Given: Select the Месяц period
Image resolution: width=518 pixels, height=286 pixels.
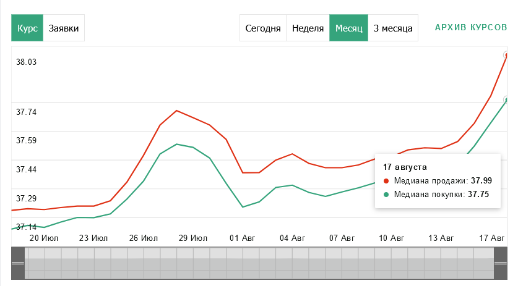Looking at the screenshot, I should (x=348, y=28).
